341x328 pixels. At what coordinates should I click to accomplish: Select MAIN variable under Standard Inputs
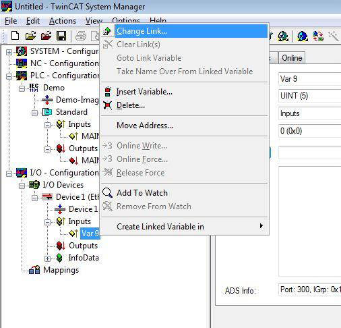pos(90,136)
